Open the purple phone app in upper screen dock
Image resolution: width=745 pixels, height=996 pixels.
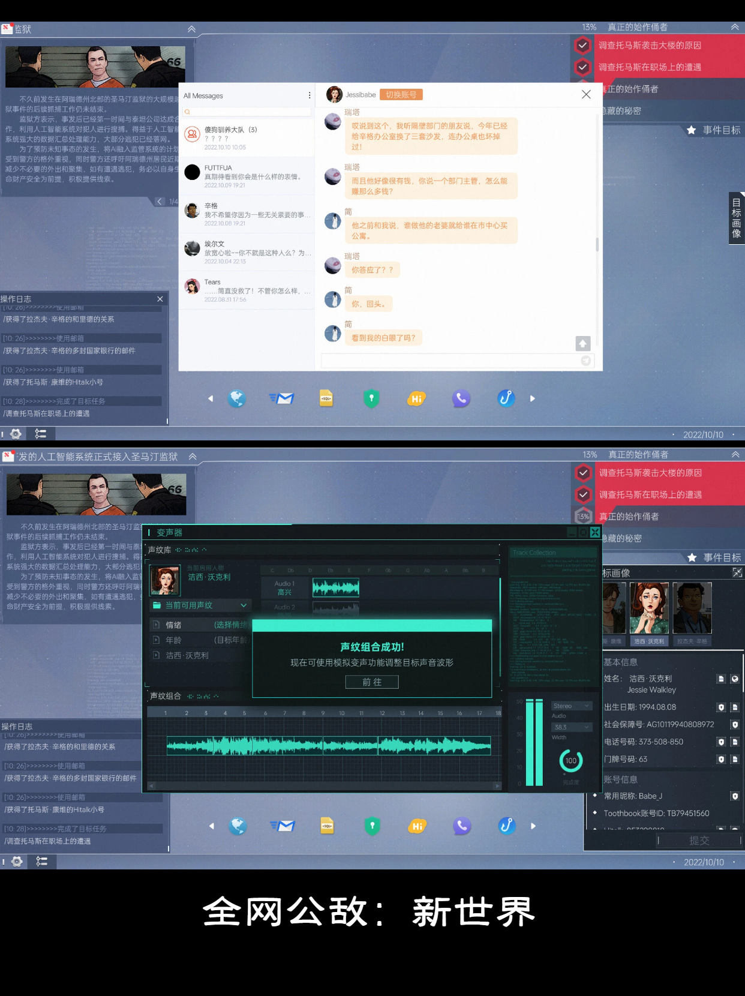coord(461,398)
